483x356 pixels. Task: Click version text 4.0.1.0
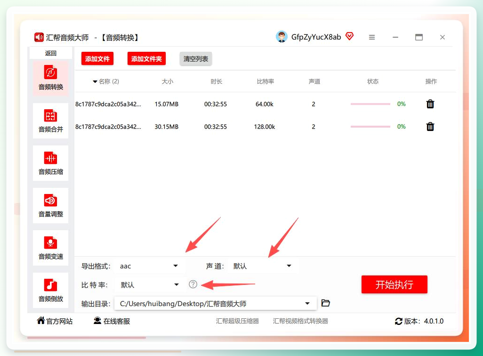(x=434, y=321)
